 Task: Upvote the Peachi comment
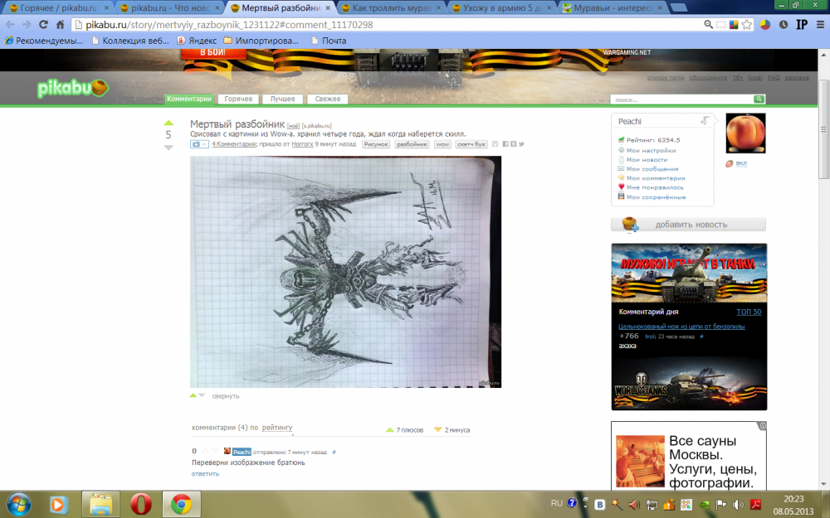(205, 451)
